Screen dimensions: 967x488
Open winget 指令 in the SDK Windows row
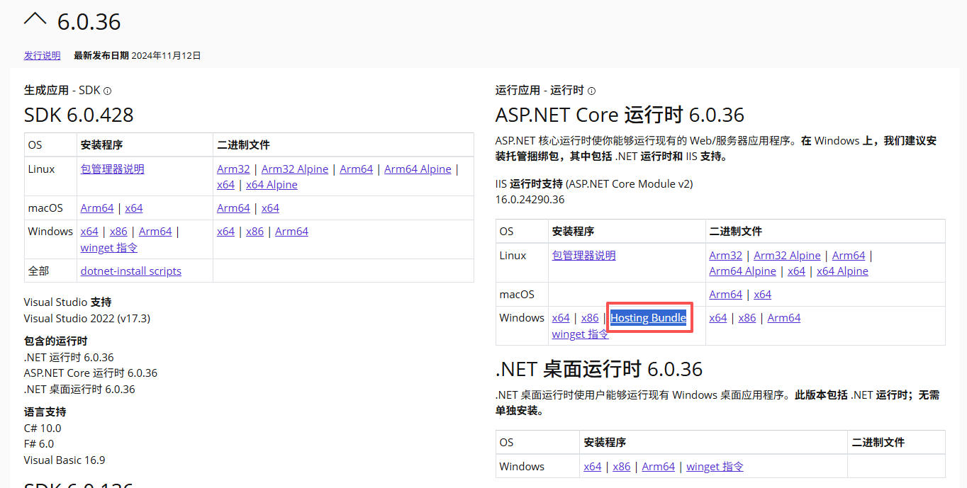coord(109,248)
